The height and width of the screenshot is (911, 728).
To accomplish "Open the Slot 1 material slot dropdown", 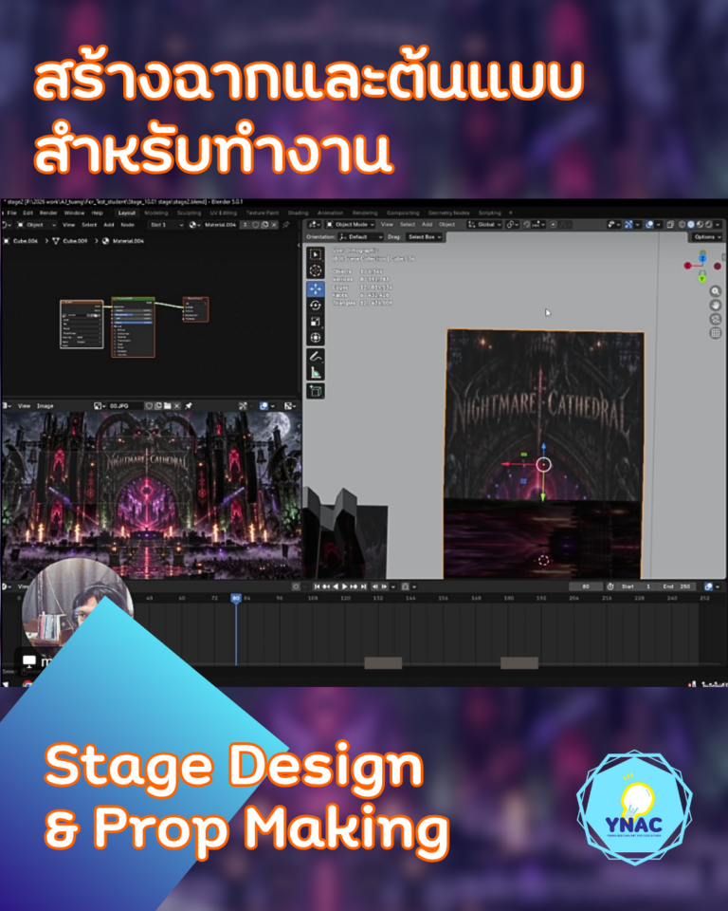I will pos(166,225).
